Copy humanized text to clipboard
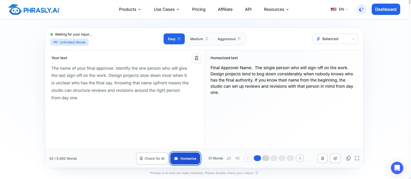Screen dimensions: 411x179 click(349, 158)
